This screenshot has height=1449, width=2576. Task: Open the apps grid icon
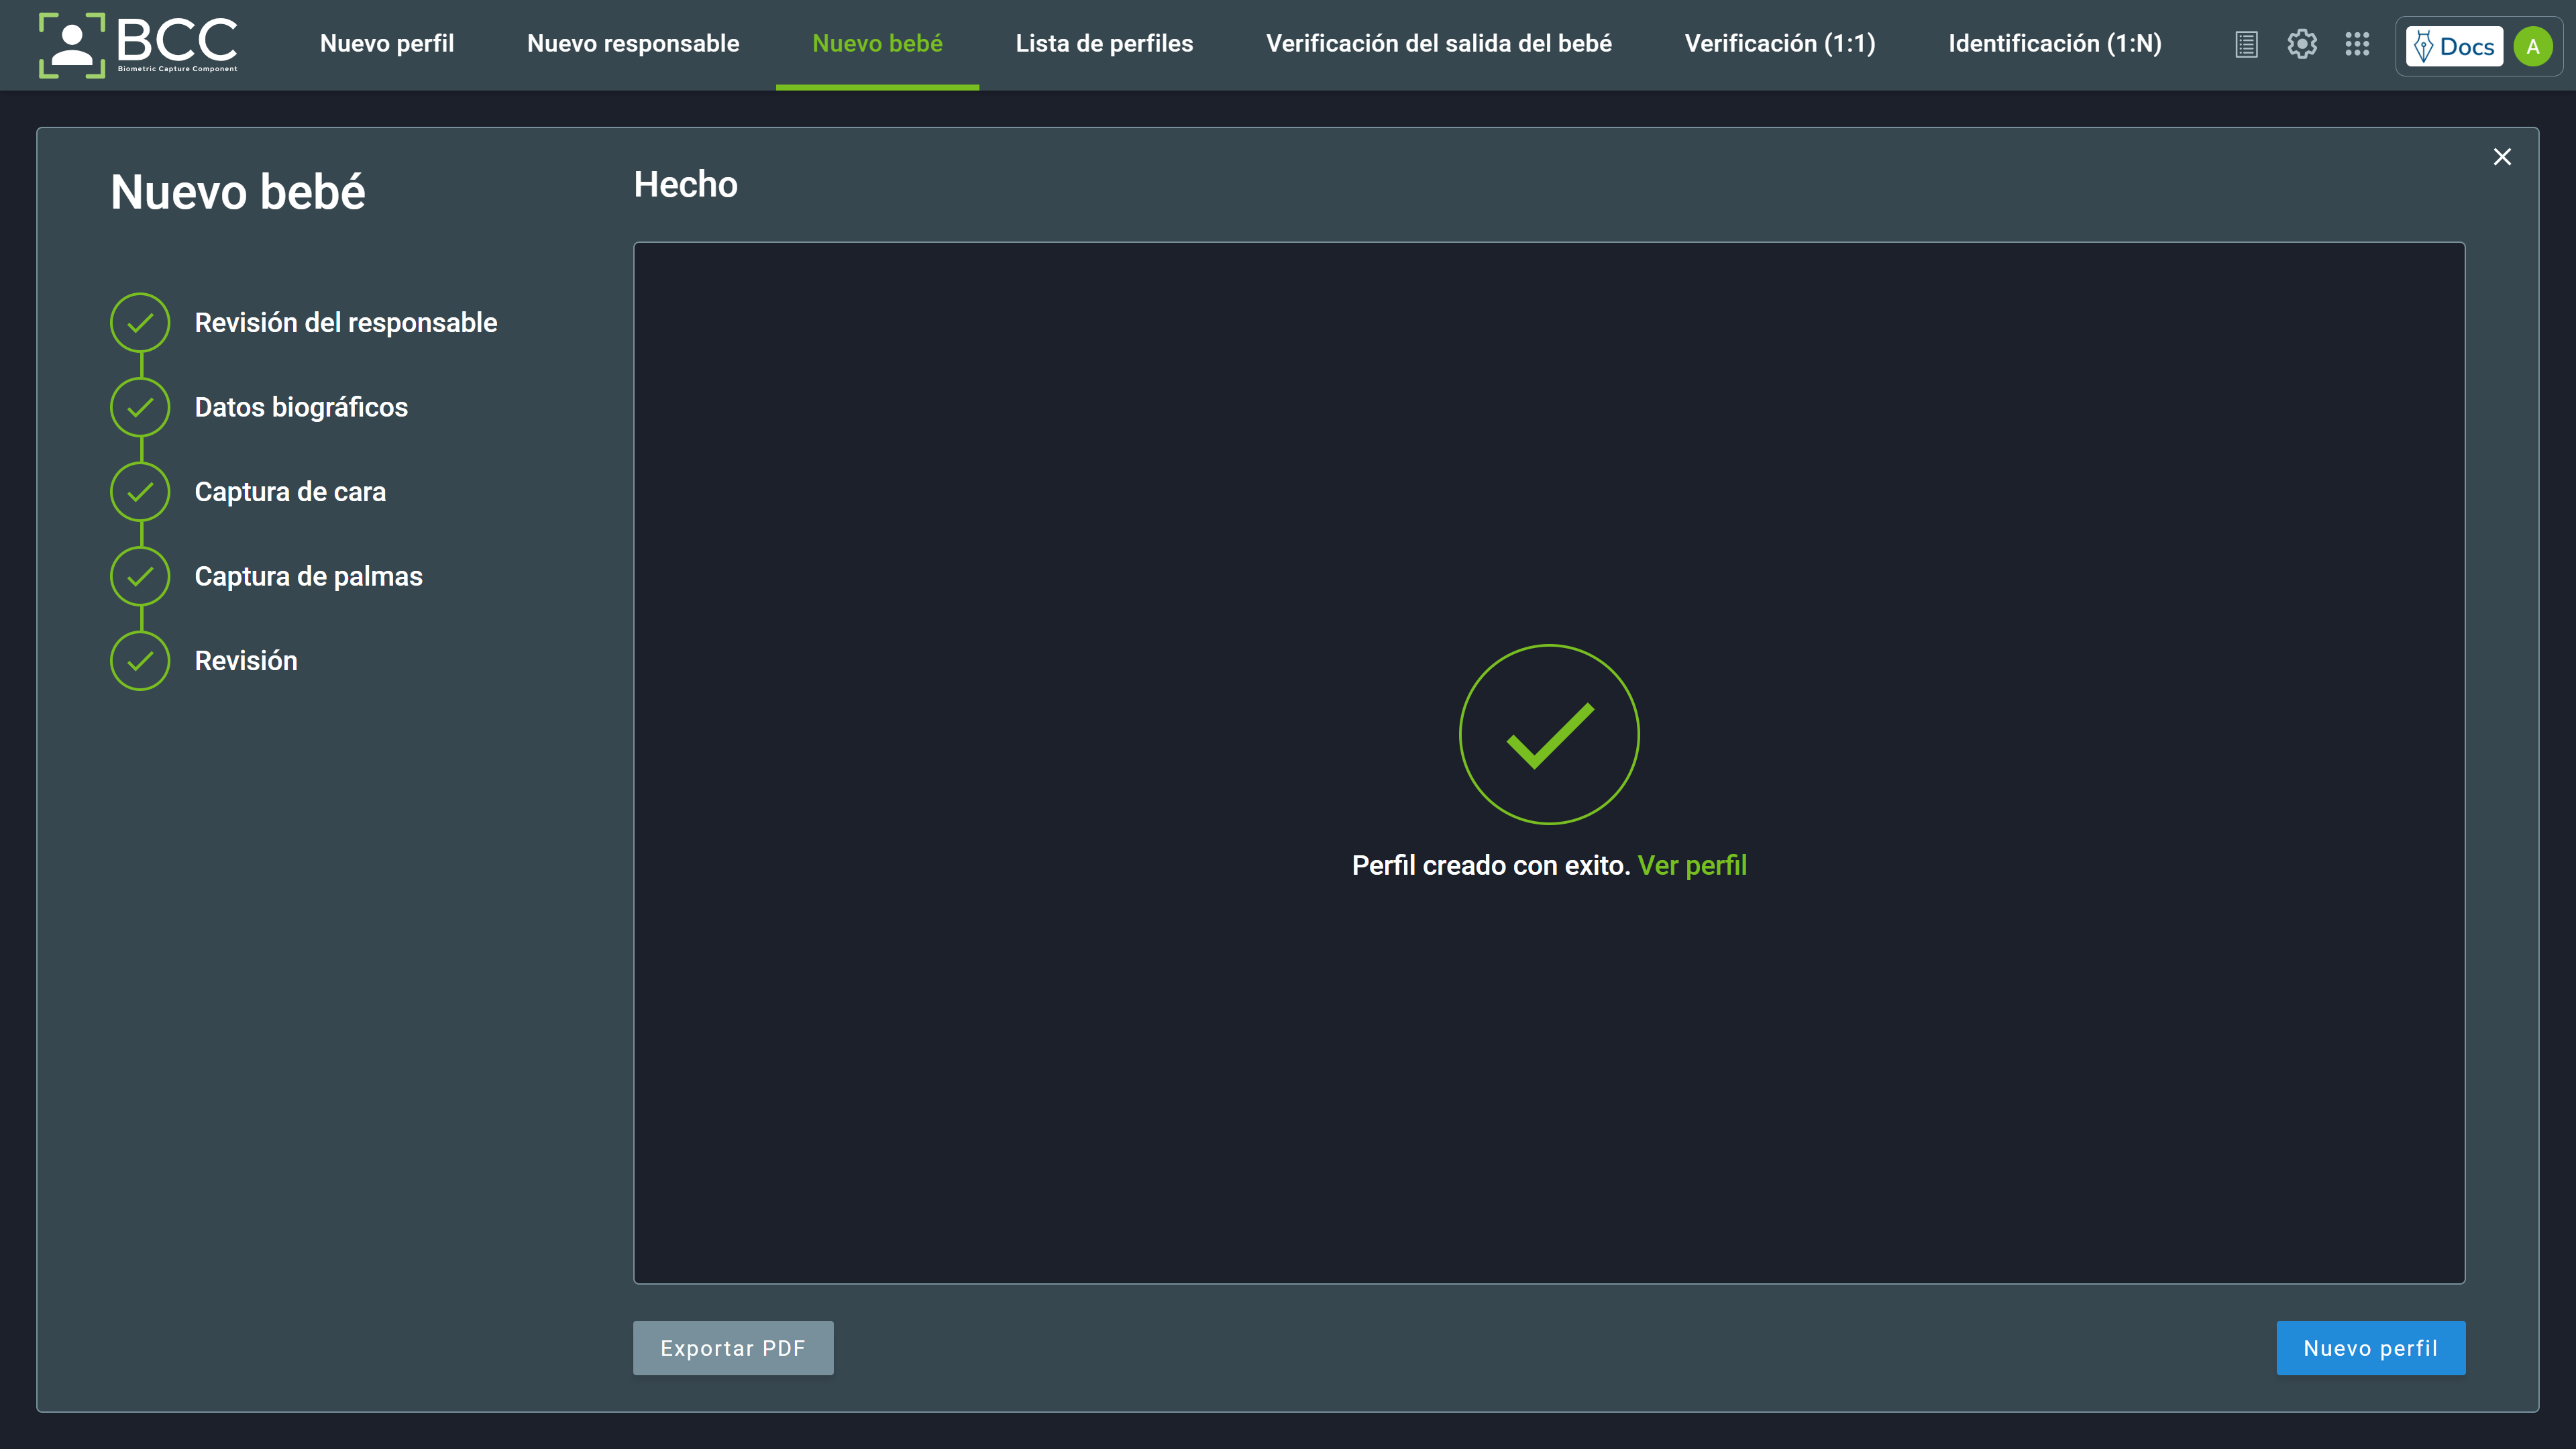(2357, 44)
